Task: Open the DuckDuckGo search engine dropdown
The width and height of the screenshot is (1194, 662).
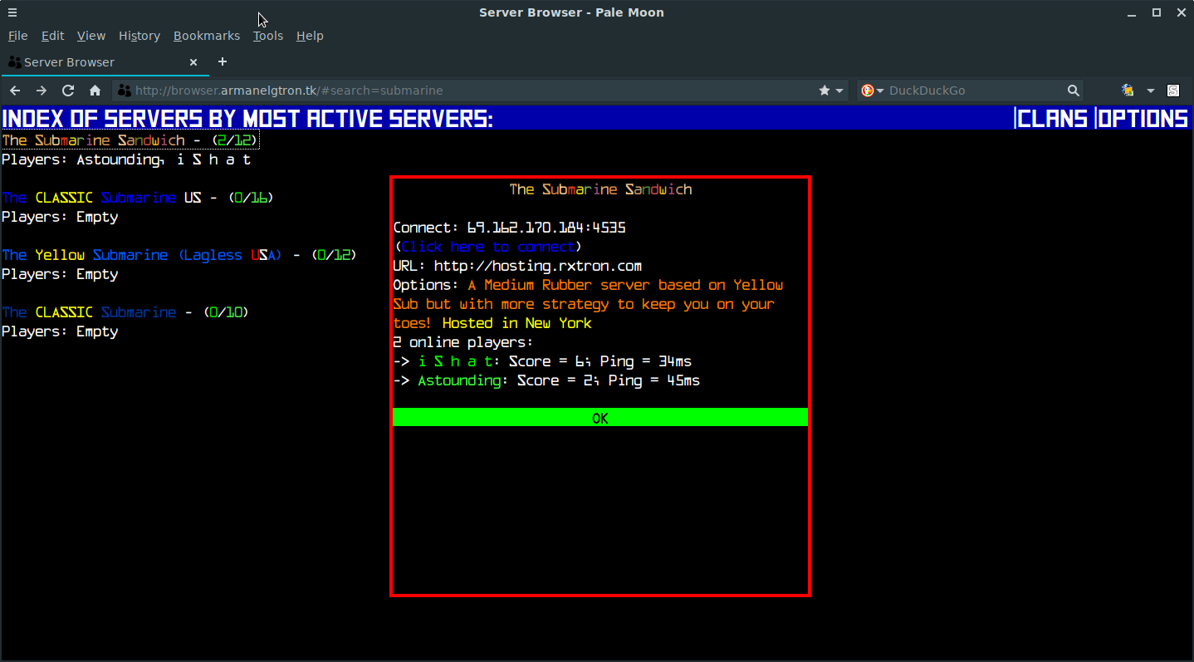Action: coord(872,91)
